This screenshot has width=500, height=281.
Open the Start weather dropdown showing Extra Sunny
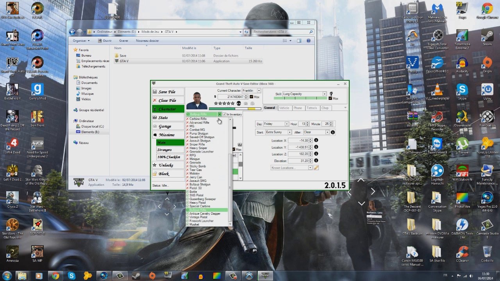(x=278, y=132)
